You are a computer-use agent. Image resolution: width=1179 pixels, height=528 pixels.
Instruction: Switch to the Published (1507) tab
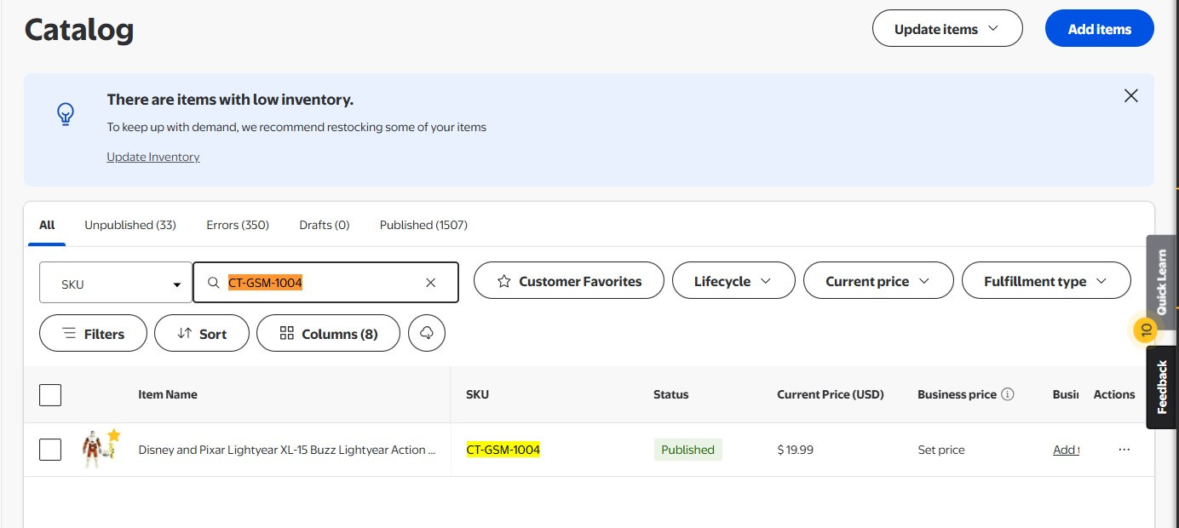(x=423, y=225)
